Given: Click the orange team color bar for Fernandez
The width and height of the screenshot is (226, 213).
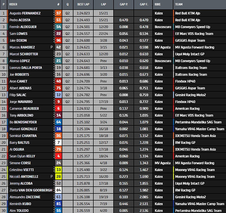Looking at the screenshot, I should coord(173,13).
